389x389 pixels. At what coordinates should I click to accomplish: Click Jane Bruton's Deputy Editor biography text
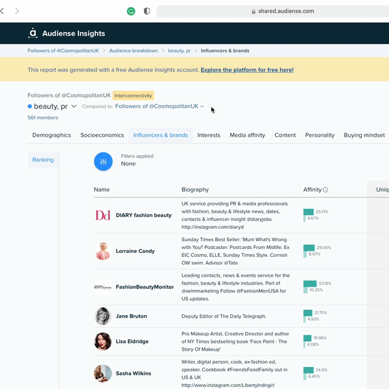pos(224,316)
